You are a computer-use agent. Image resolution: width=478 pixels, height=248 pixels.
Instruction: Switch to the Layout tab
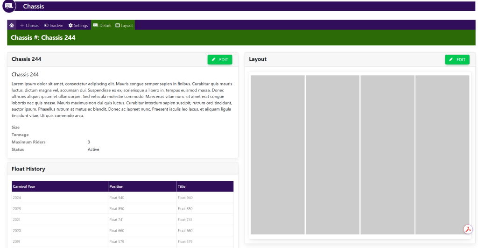pos(124,25)
